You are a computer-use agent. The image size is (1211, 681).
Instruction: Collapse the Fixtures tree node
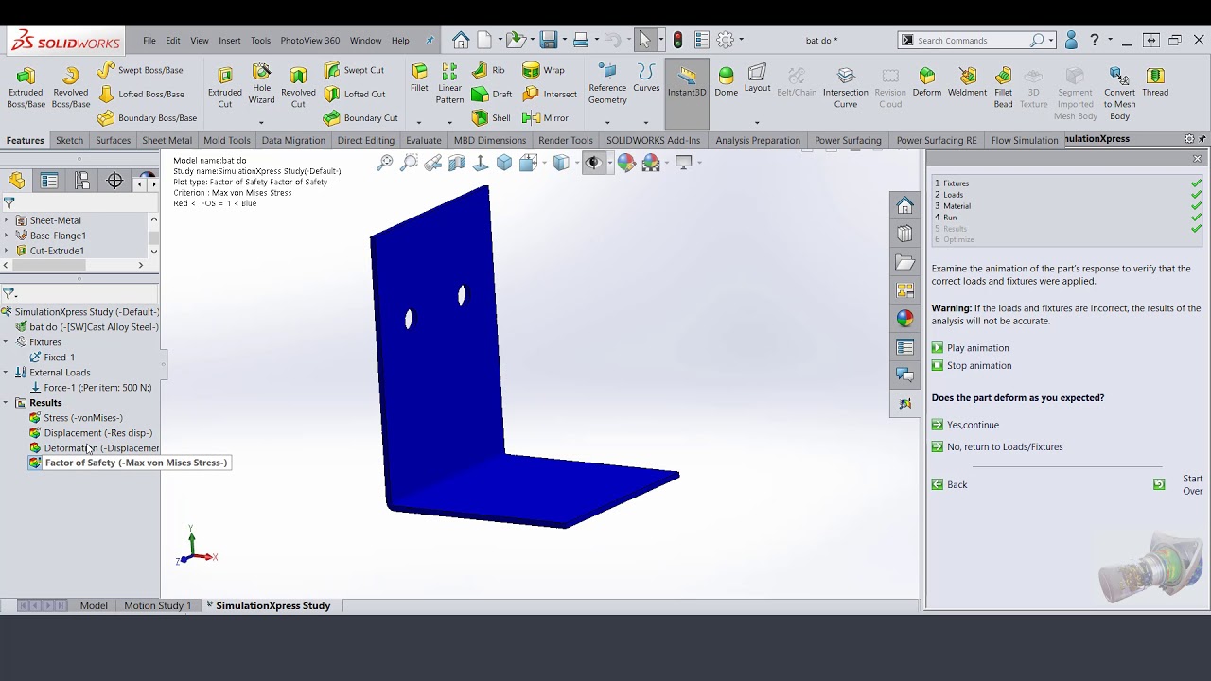click(x=7, y=342)
